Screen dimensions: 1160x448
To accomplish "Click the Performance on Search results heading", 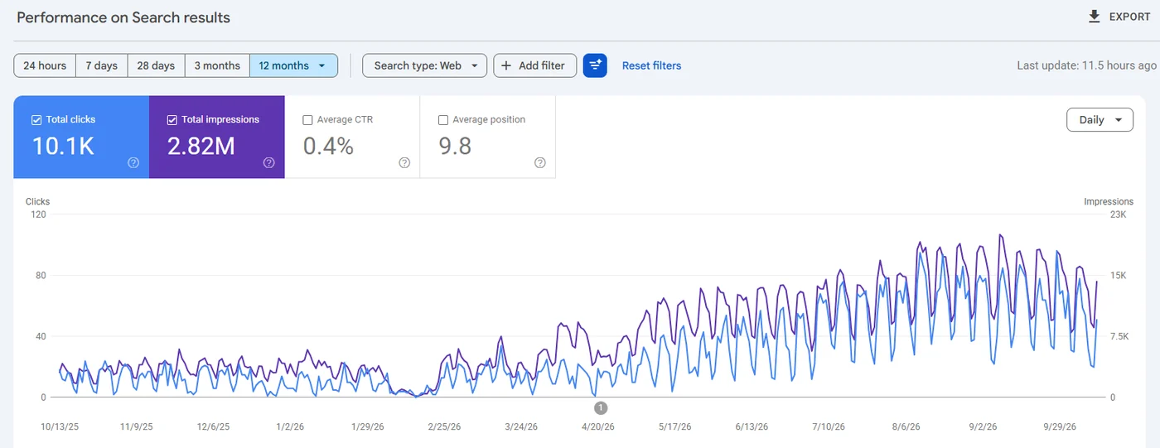I will click(x=123, y=17).
